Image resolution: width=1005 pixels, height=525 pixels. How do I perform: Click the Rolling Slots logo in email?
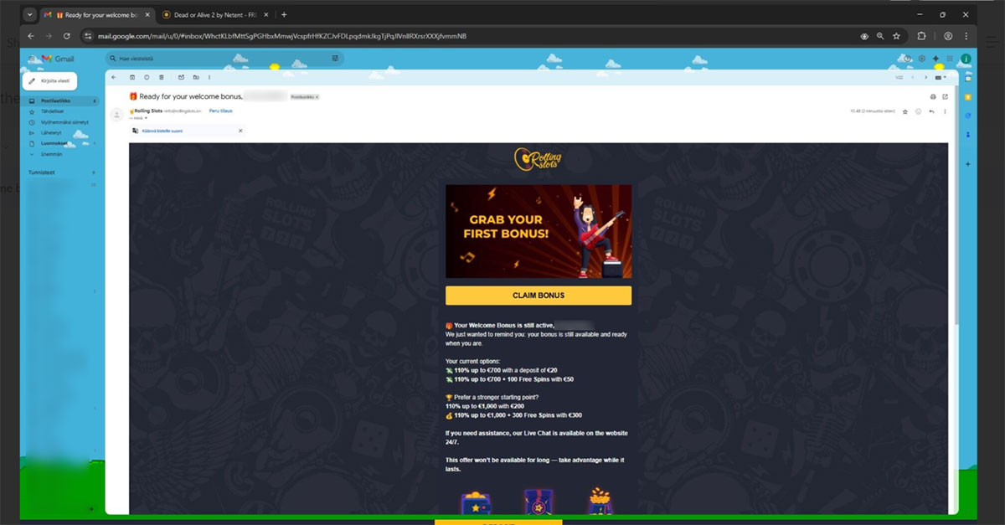click(x=539, y=160)
